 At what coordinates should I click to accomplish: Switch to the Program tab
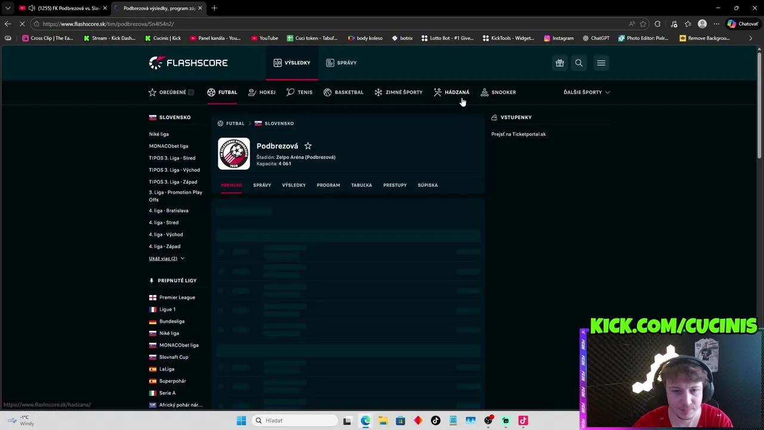point(328,185)
